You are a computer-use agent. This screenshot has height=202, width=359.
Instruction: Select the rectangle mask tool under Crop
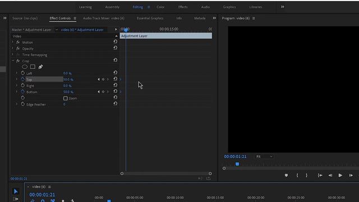pos(33,67)
